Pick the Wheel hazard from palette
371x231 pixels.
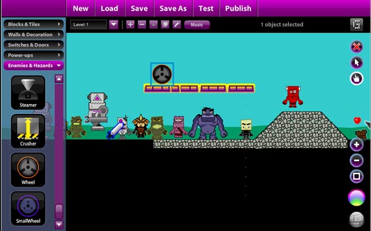coord(28,170)
